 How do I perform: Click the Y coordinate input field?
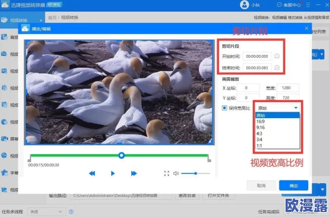point(248,97)
